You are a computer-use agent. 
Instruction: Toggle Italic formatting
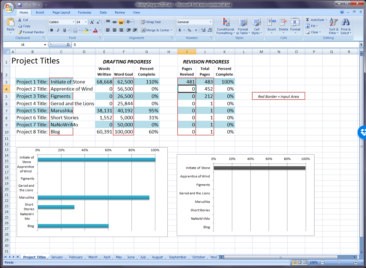point(58,30)
